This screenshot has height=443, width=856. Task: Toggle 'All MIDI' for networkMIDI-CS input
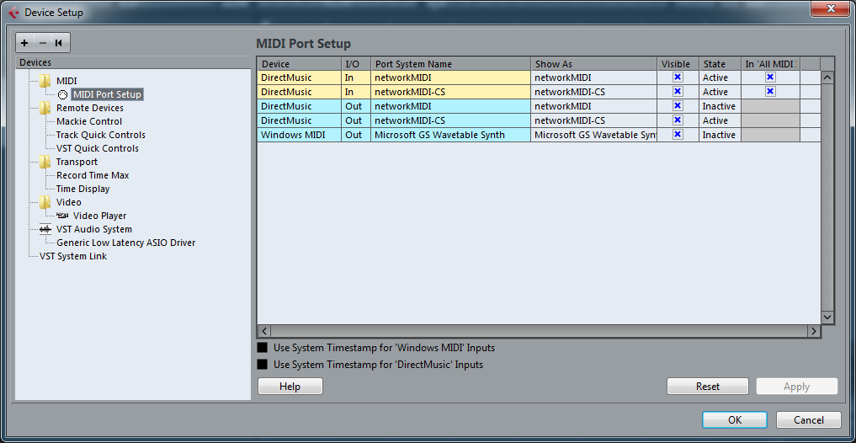[x=770, y=92]
